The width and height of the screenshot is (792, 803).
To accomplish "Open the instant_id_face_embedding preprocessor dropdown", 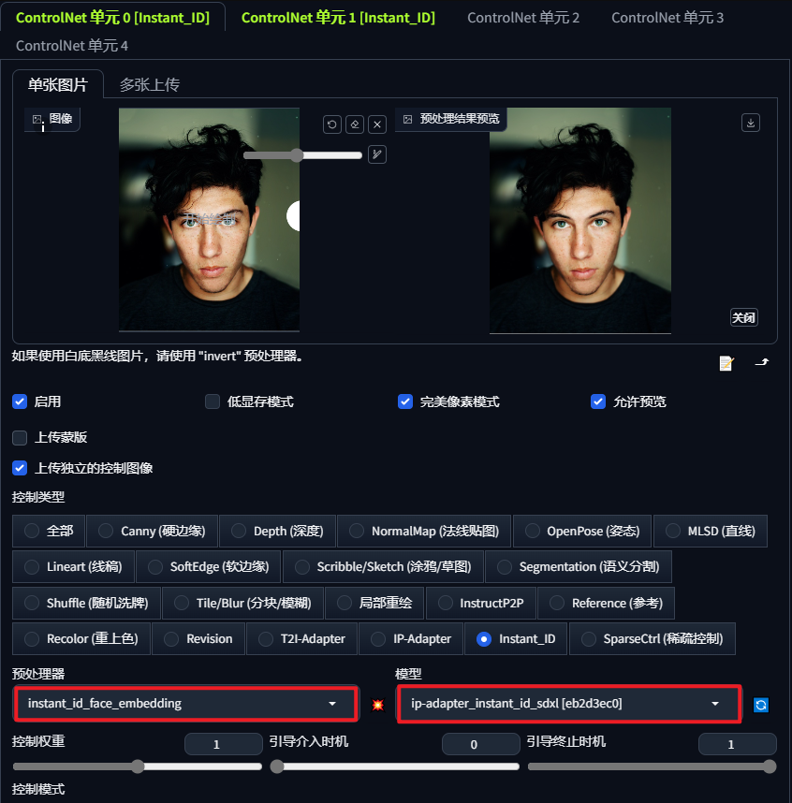I will (185, 703).
